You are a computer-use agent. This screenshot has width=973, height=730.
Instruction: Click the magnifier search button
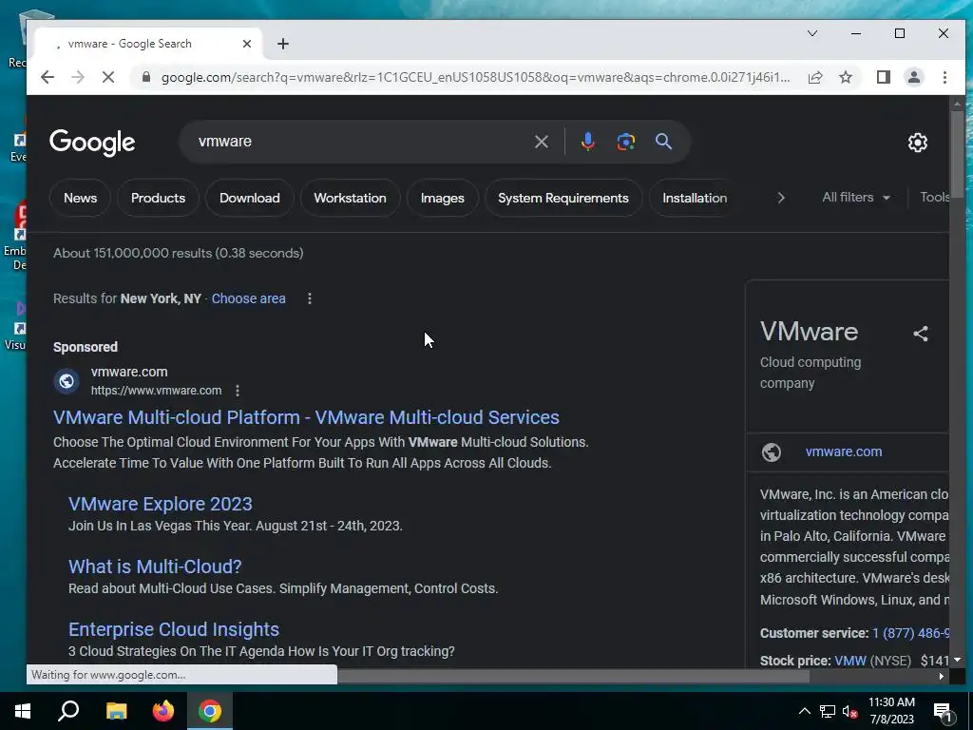click(663, 142)
